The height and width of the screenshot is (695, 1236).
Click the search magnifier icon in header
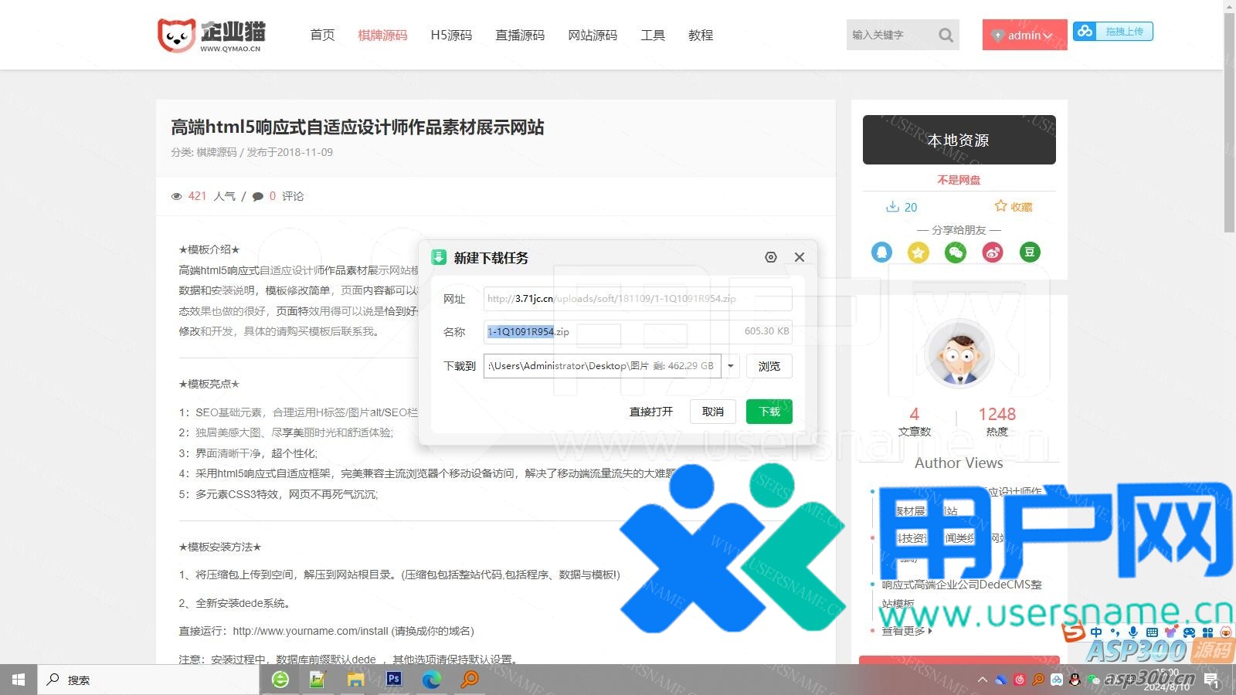[946, 35]
